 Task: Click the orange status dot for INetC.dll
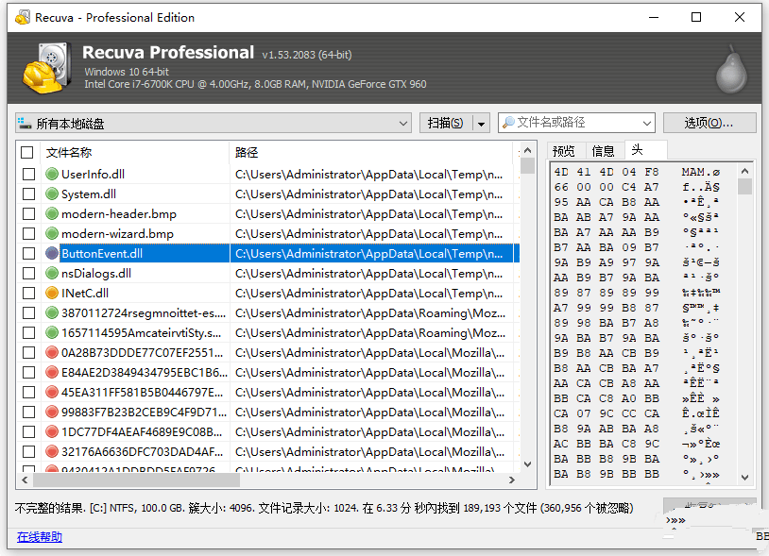[52, 293]
